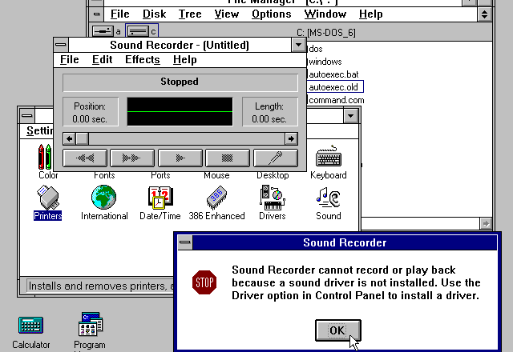Open the Edit menu in Sound Recorder
The image size is (513, 352).
pyautogui.click(x=102, y=60)
